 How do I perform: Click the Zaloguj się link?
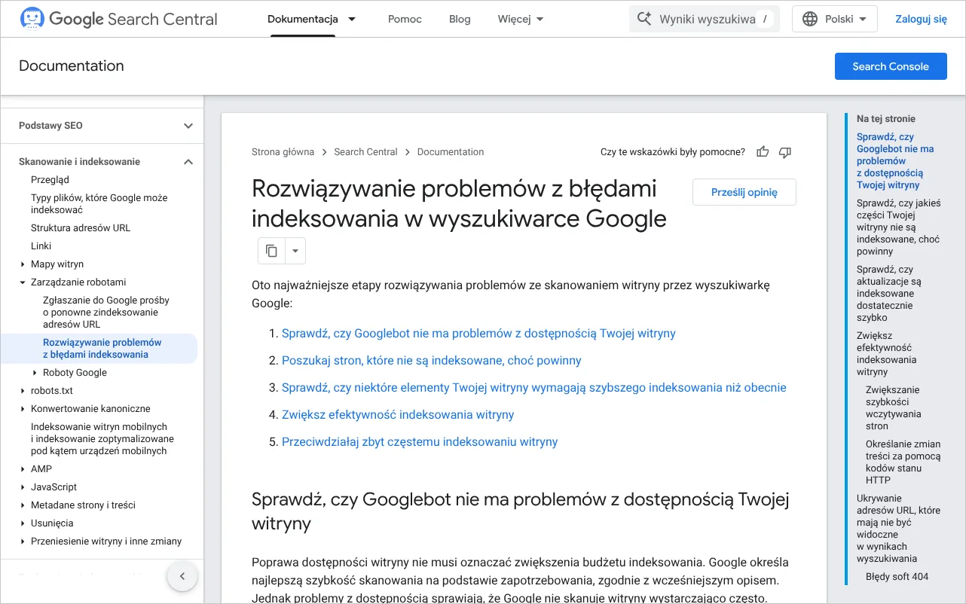(x=921, y=19)
